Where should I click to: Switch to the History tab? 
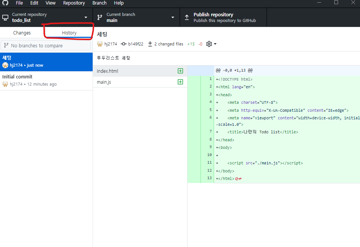pyautogui.click(x=69, y=33)
